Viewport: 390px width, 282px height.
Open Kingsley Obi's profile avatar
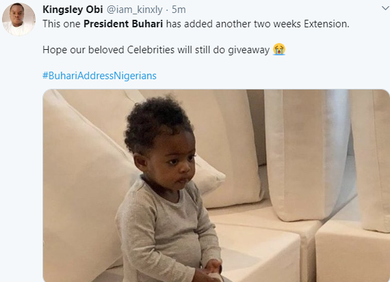[x=18, y=19]
